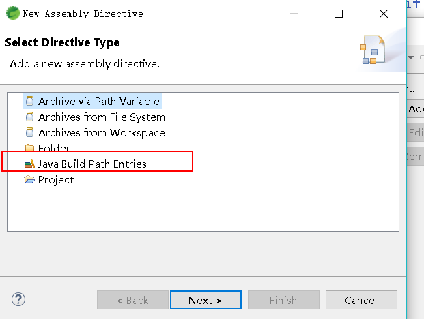Select the "Project" directive label
This screenshot has width=424, height=319.
(56, 180)
